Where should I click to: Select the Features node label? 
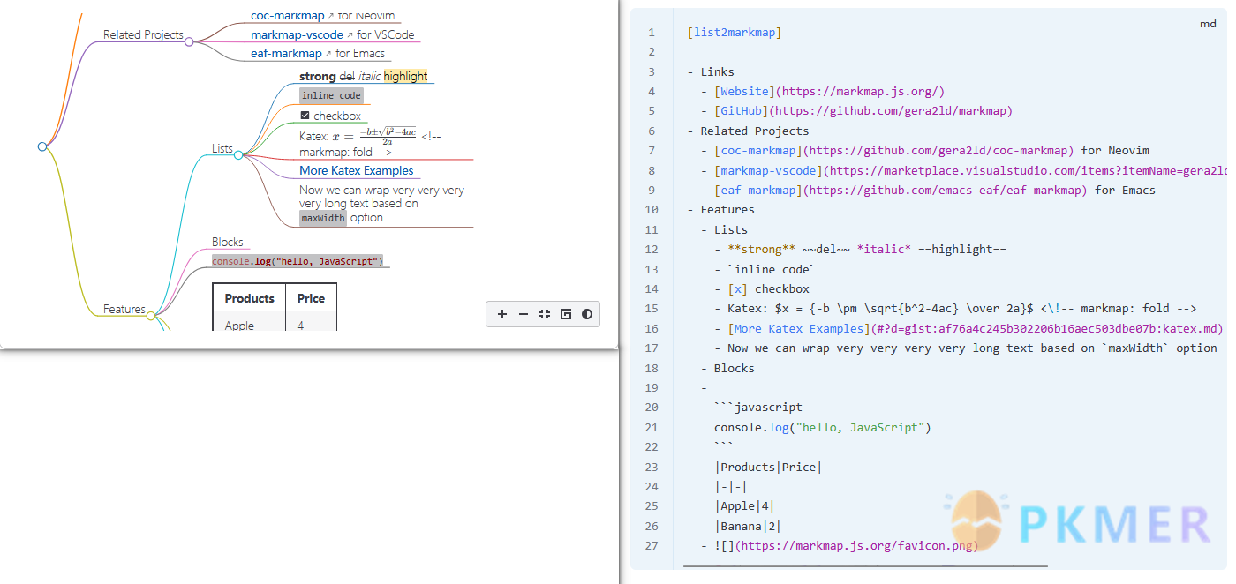pyautogui.click(x=124, y=309)
